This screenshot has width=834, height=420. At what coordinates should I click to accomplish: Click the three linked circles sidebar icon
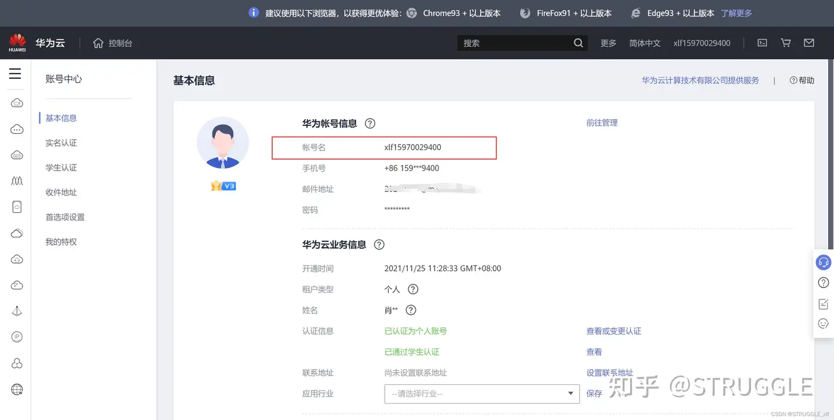coord(17,363)
